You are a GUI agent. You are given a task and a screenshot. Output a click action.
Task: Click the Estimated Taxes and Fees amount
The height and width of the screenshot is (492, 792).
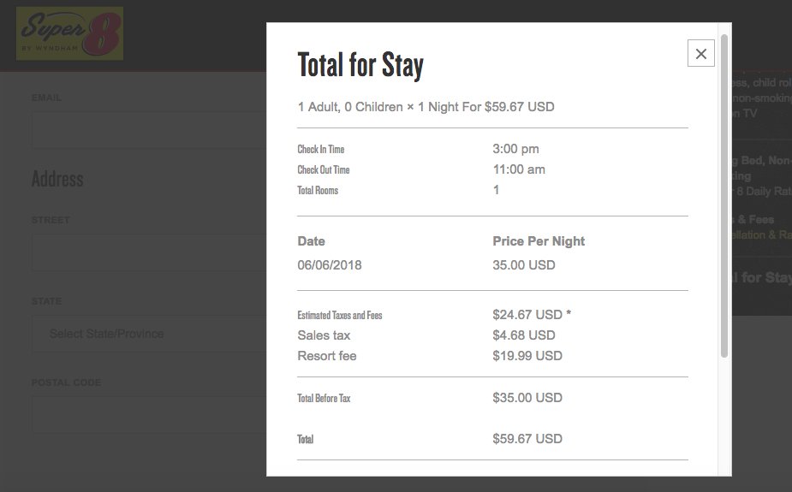pyautogui.click(x=527, y=315)
